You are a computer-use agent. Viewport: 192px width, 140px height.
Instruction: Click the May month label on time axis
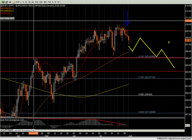47,136
